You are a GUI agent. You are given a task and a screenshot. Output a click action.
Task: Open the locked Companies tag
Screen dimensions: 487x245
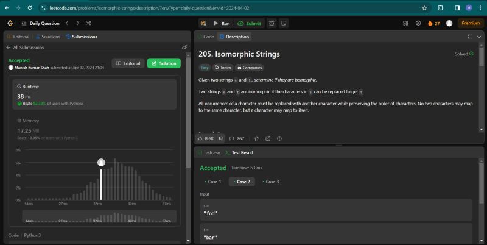[x=249, y=68]
